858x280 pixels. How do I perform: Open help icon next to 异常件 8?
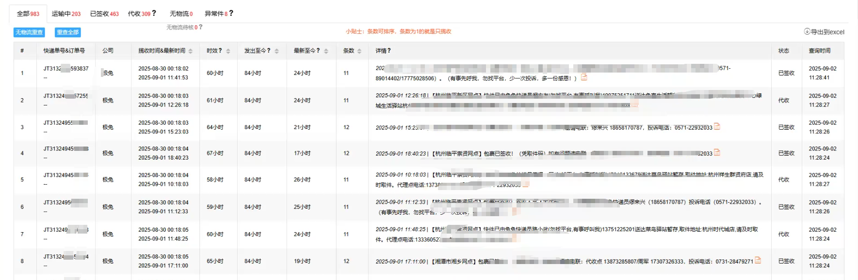coord(231,13)
